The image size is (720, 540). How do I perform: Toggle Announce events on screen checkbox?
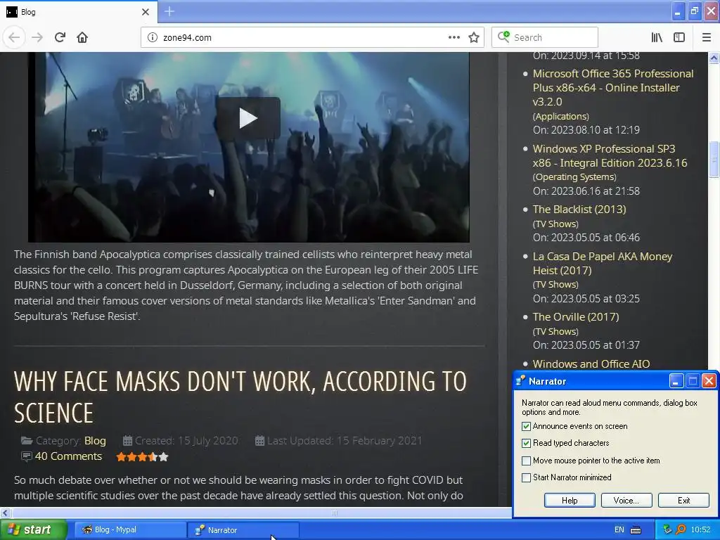526,426
